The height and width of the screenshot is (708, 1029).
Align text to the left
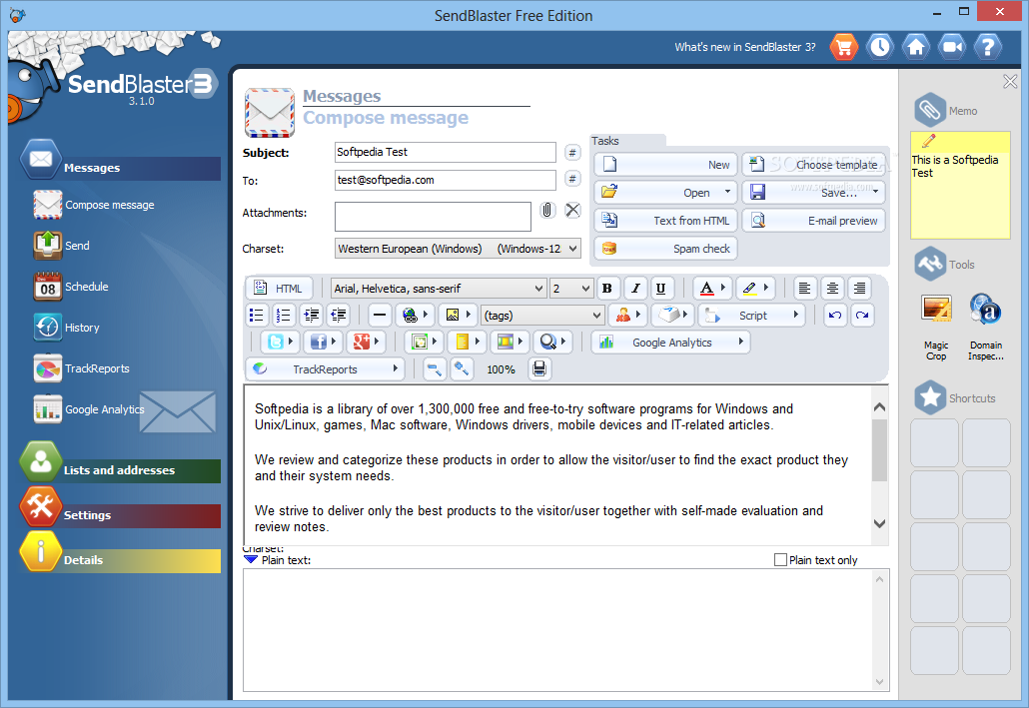(x=804, y=288)
